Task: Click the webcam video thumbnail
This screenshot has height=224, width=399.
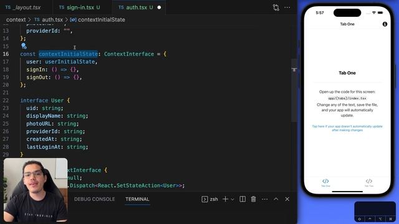Action: [36, 190]
